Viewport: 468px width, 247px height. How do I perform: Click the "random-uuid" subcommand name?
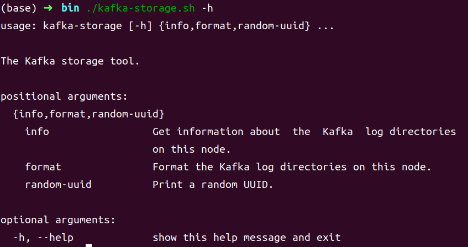tap(58, 185)
